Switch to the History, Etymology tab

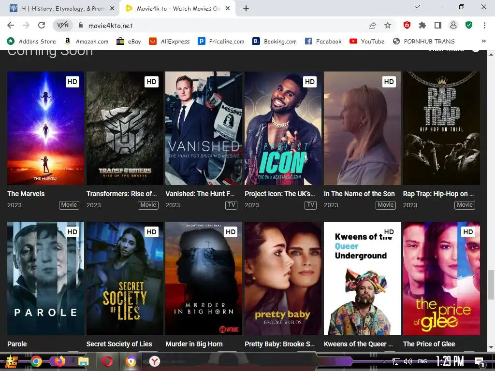pos(62,9)
